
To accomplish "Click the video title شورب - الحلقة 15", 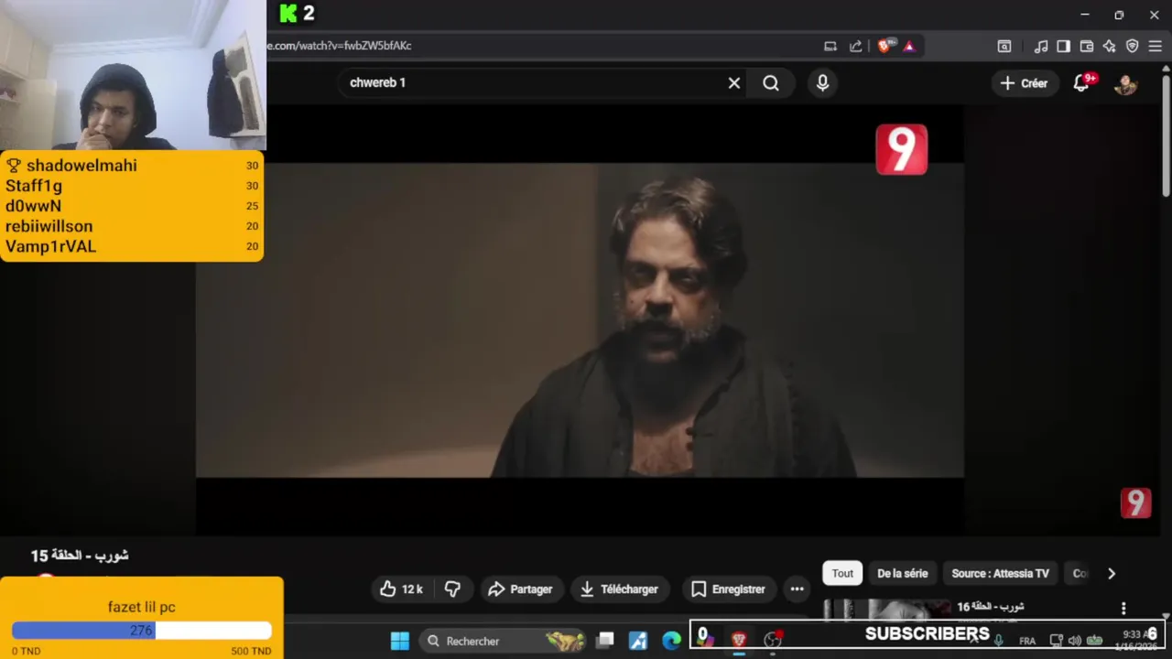I will point(80,556).
